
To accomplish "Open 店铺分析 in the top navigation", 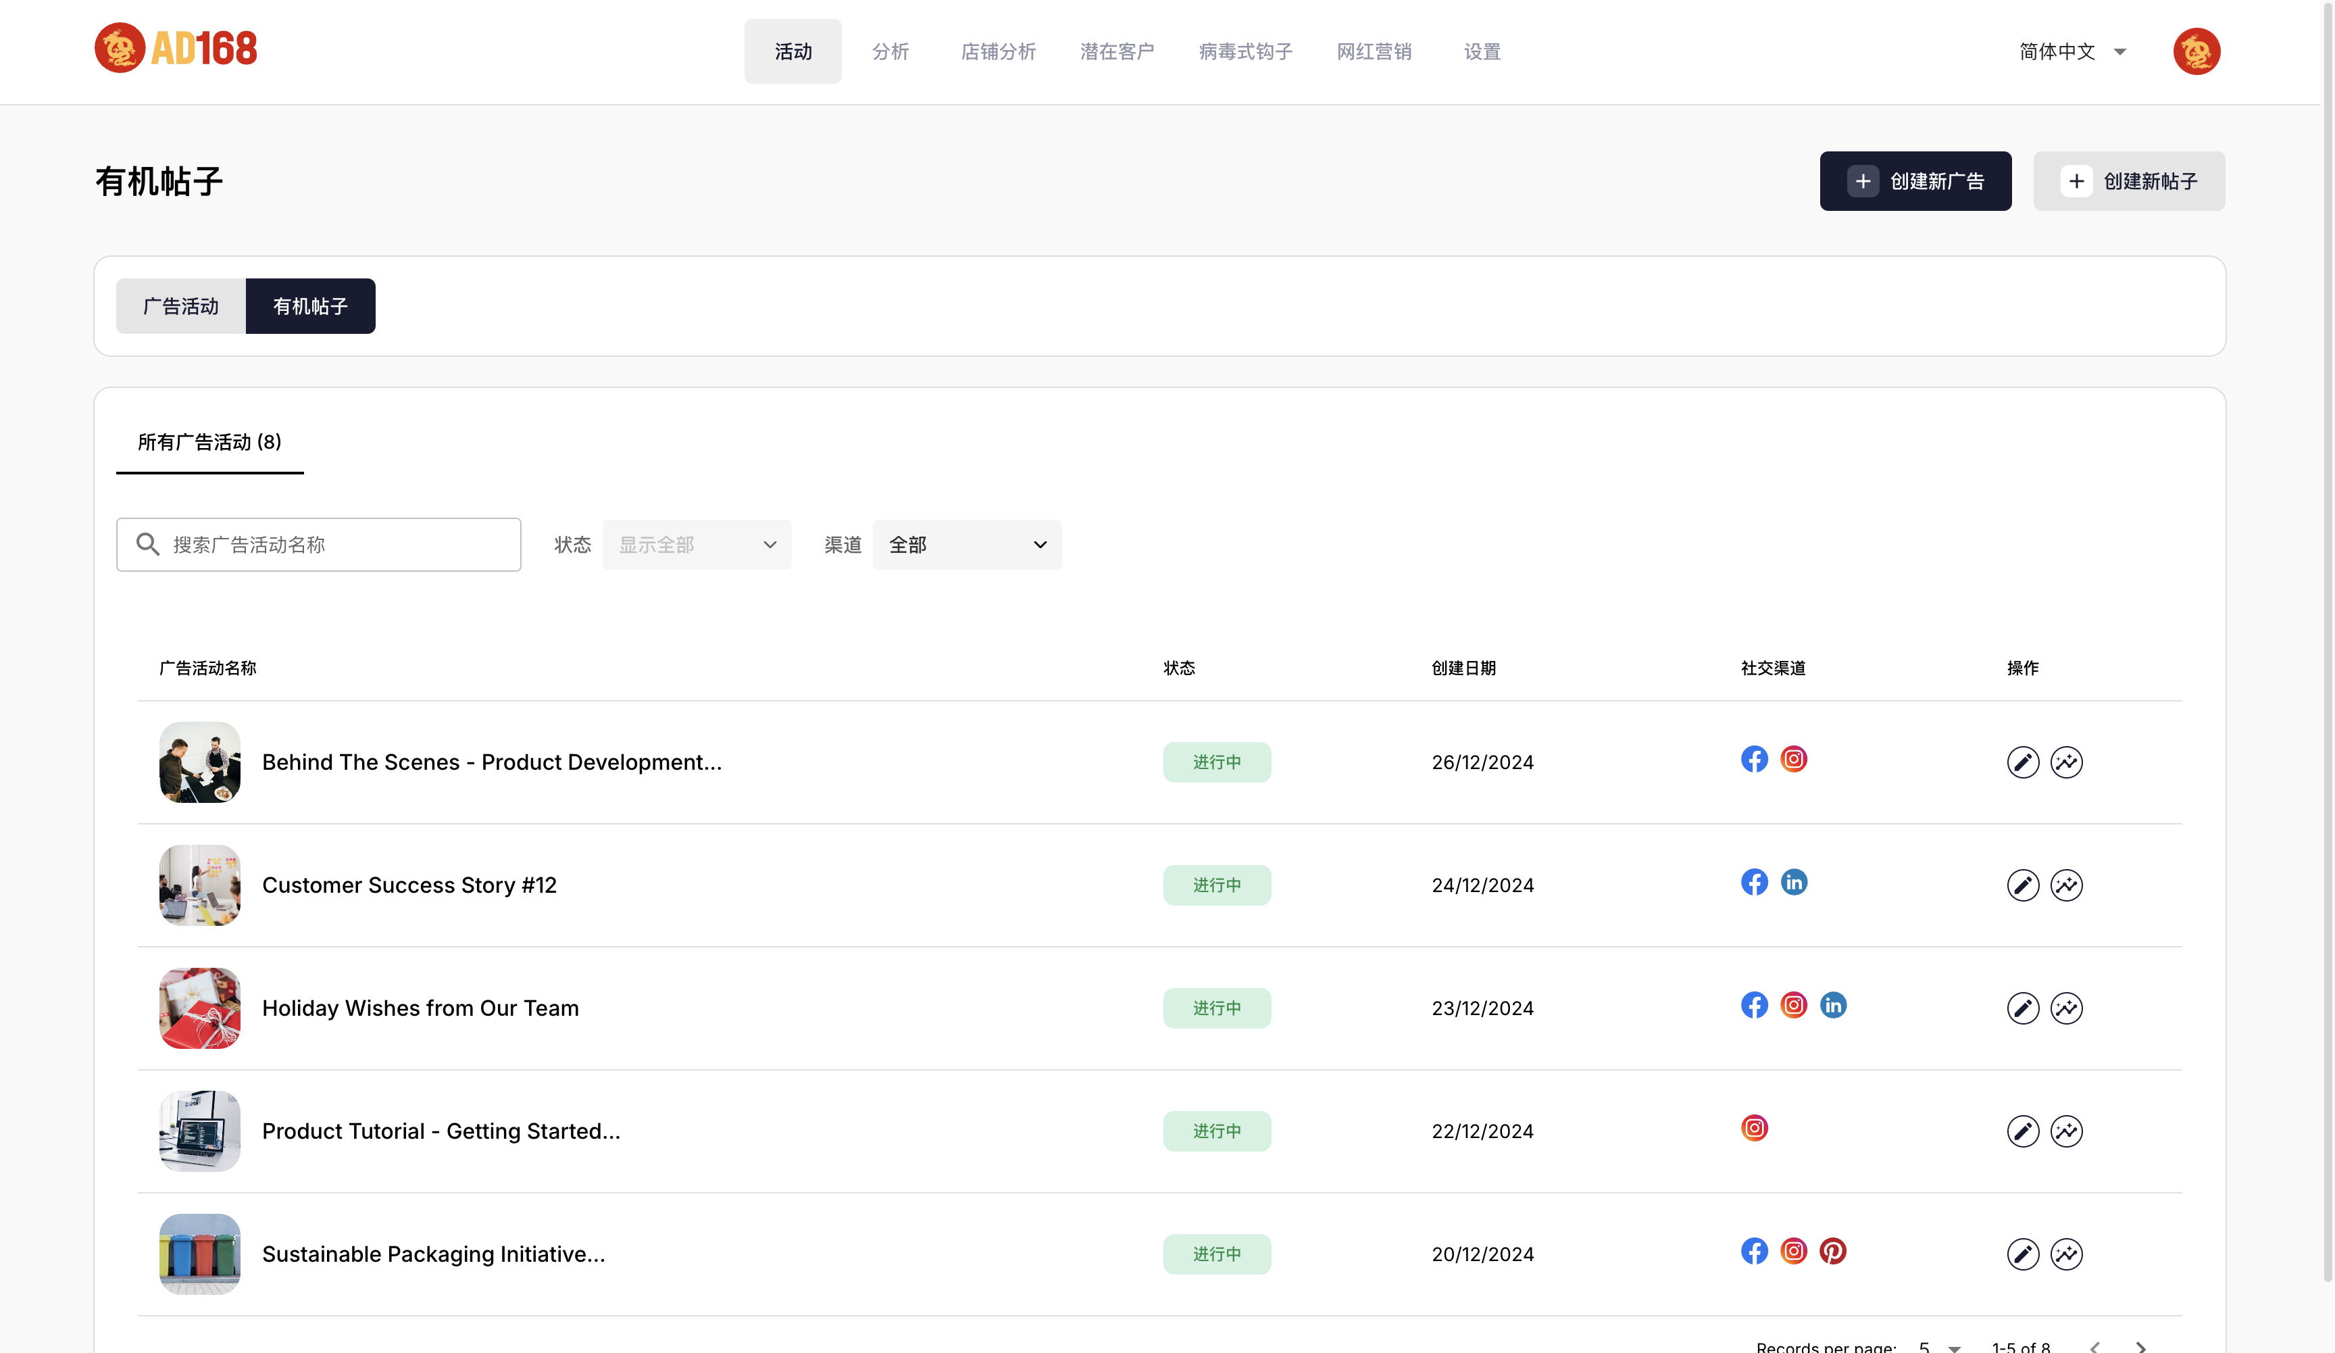I will pos(998,52).
